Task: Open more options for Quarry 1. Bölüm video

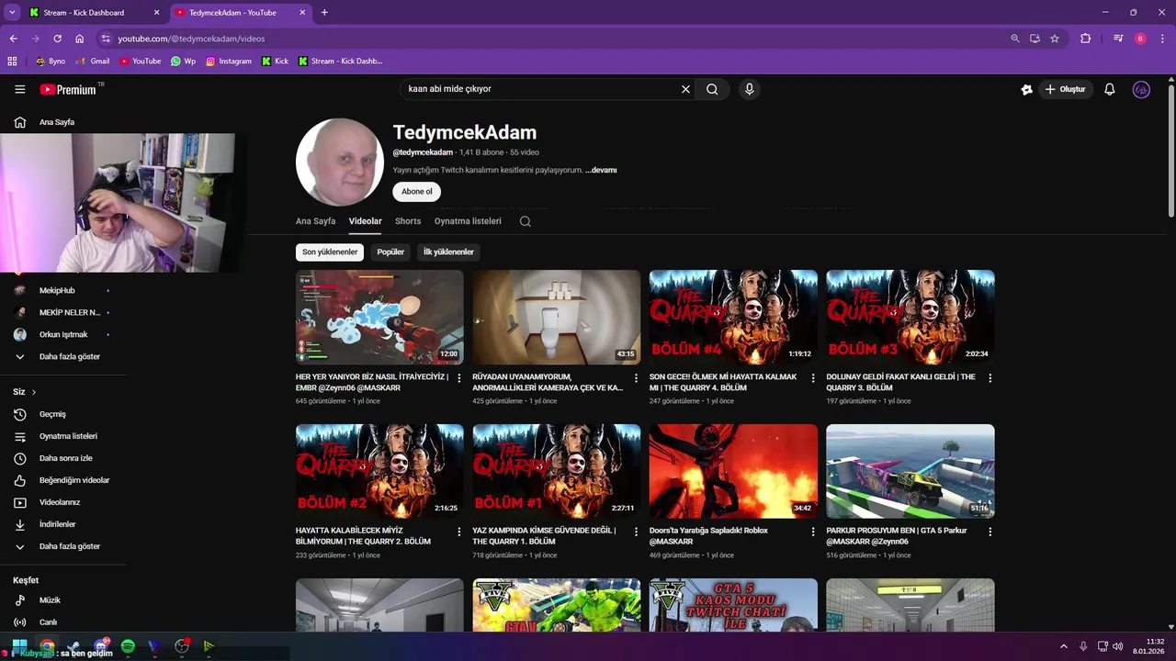Action: tap(636, 532)
